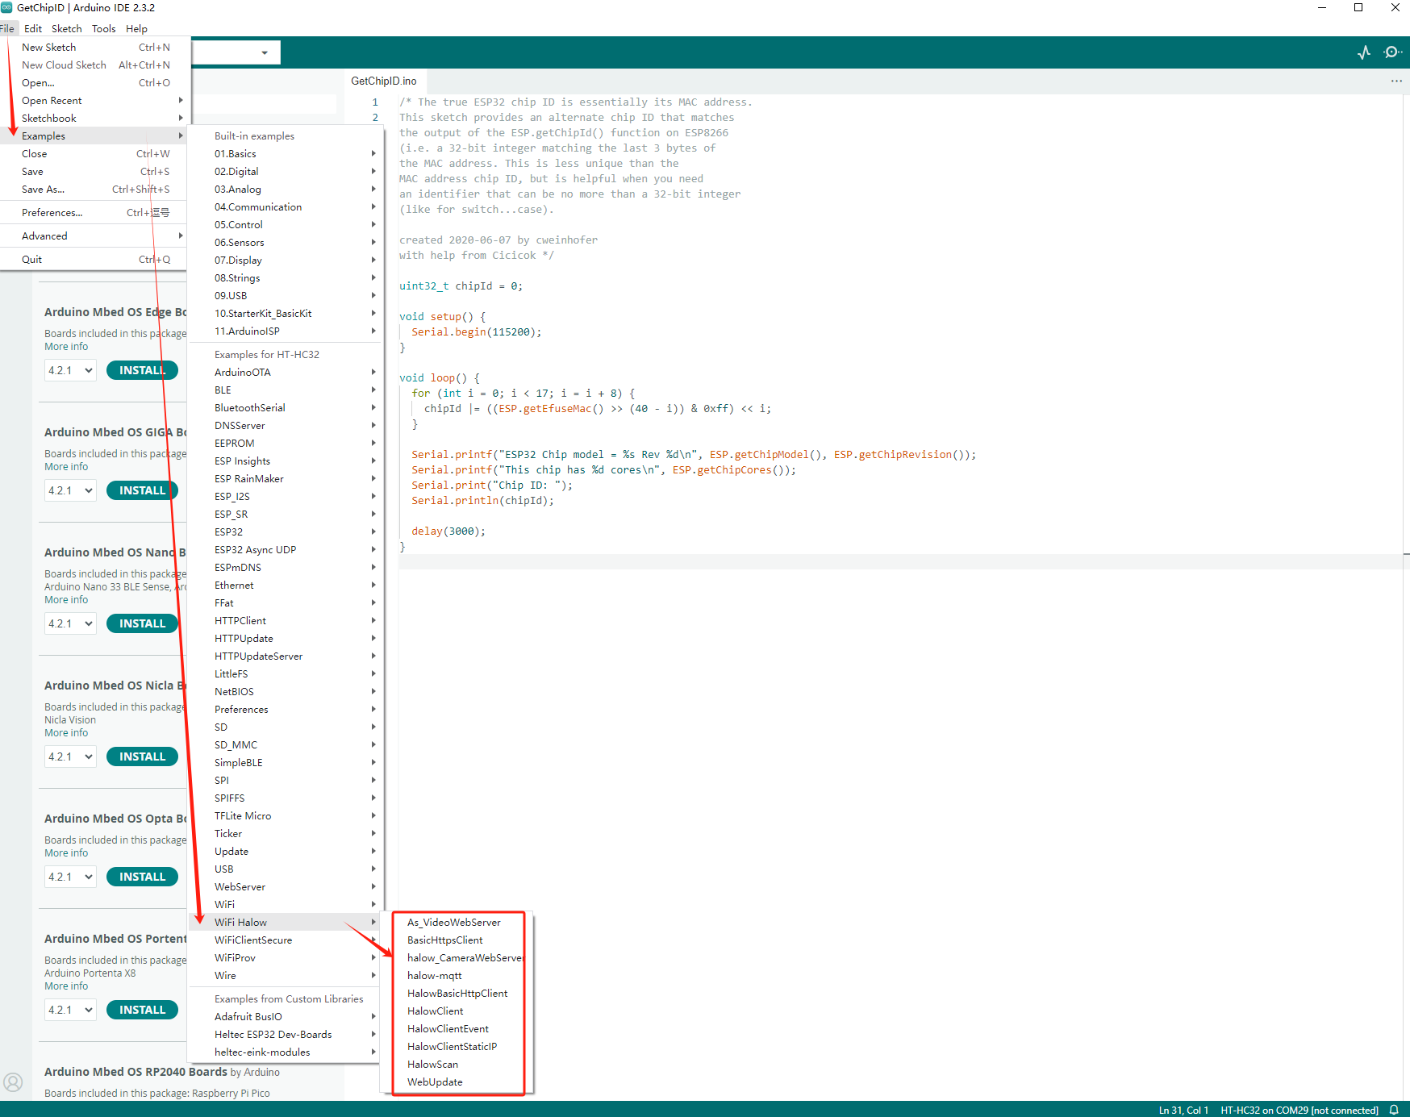Open the Serial Plotter
Screen dimensions: 1410x1117
coord(1363,52)
